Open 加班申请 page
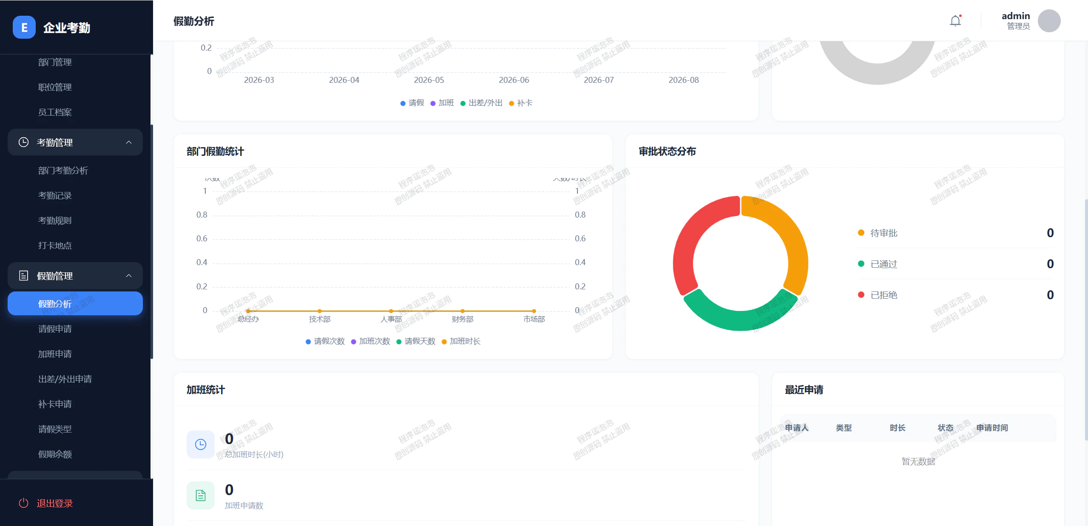 pyautogui.click(x=55, y=354)
